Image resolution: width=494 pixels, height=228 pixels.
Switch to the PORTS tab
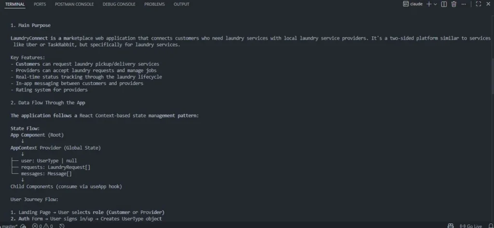tap(40, 4)
